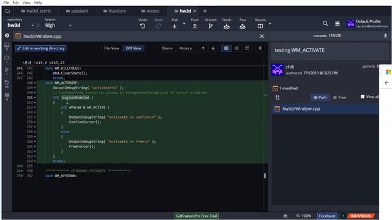Open the repository folder icon
The width and height of the screenshot is (392, 220).
click(x=7, y=11)
